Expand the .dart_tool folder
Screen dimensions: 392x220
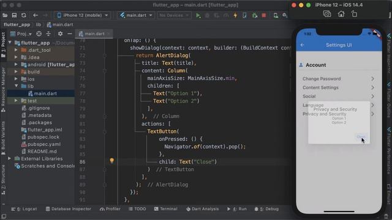[17, 50]
